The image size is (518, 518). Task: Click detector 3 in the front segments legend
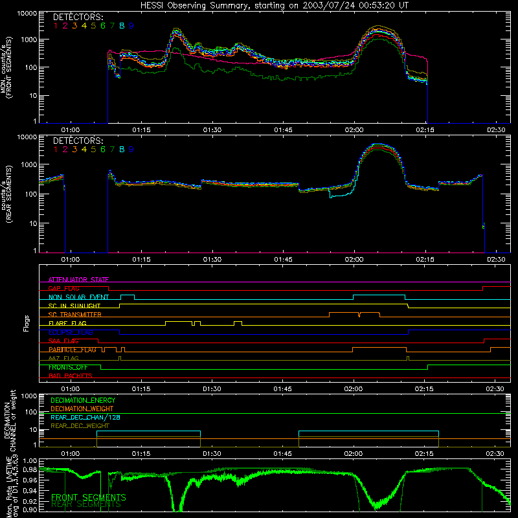tap(74, 26)
